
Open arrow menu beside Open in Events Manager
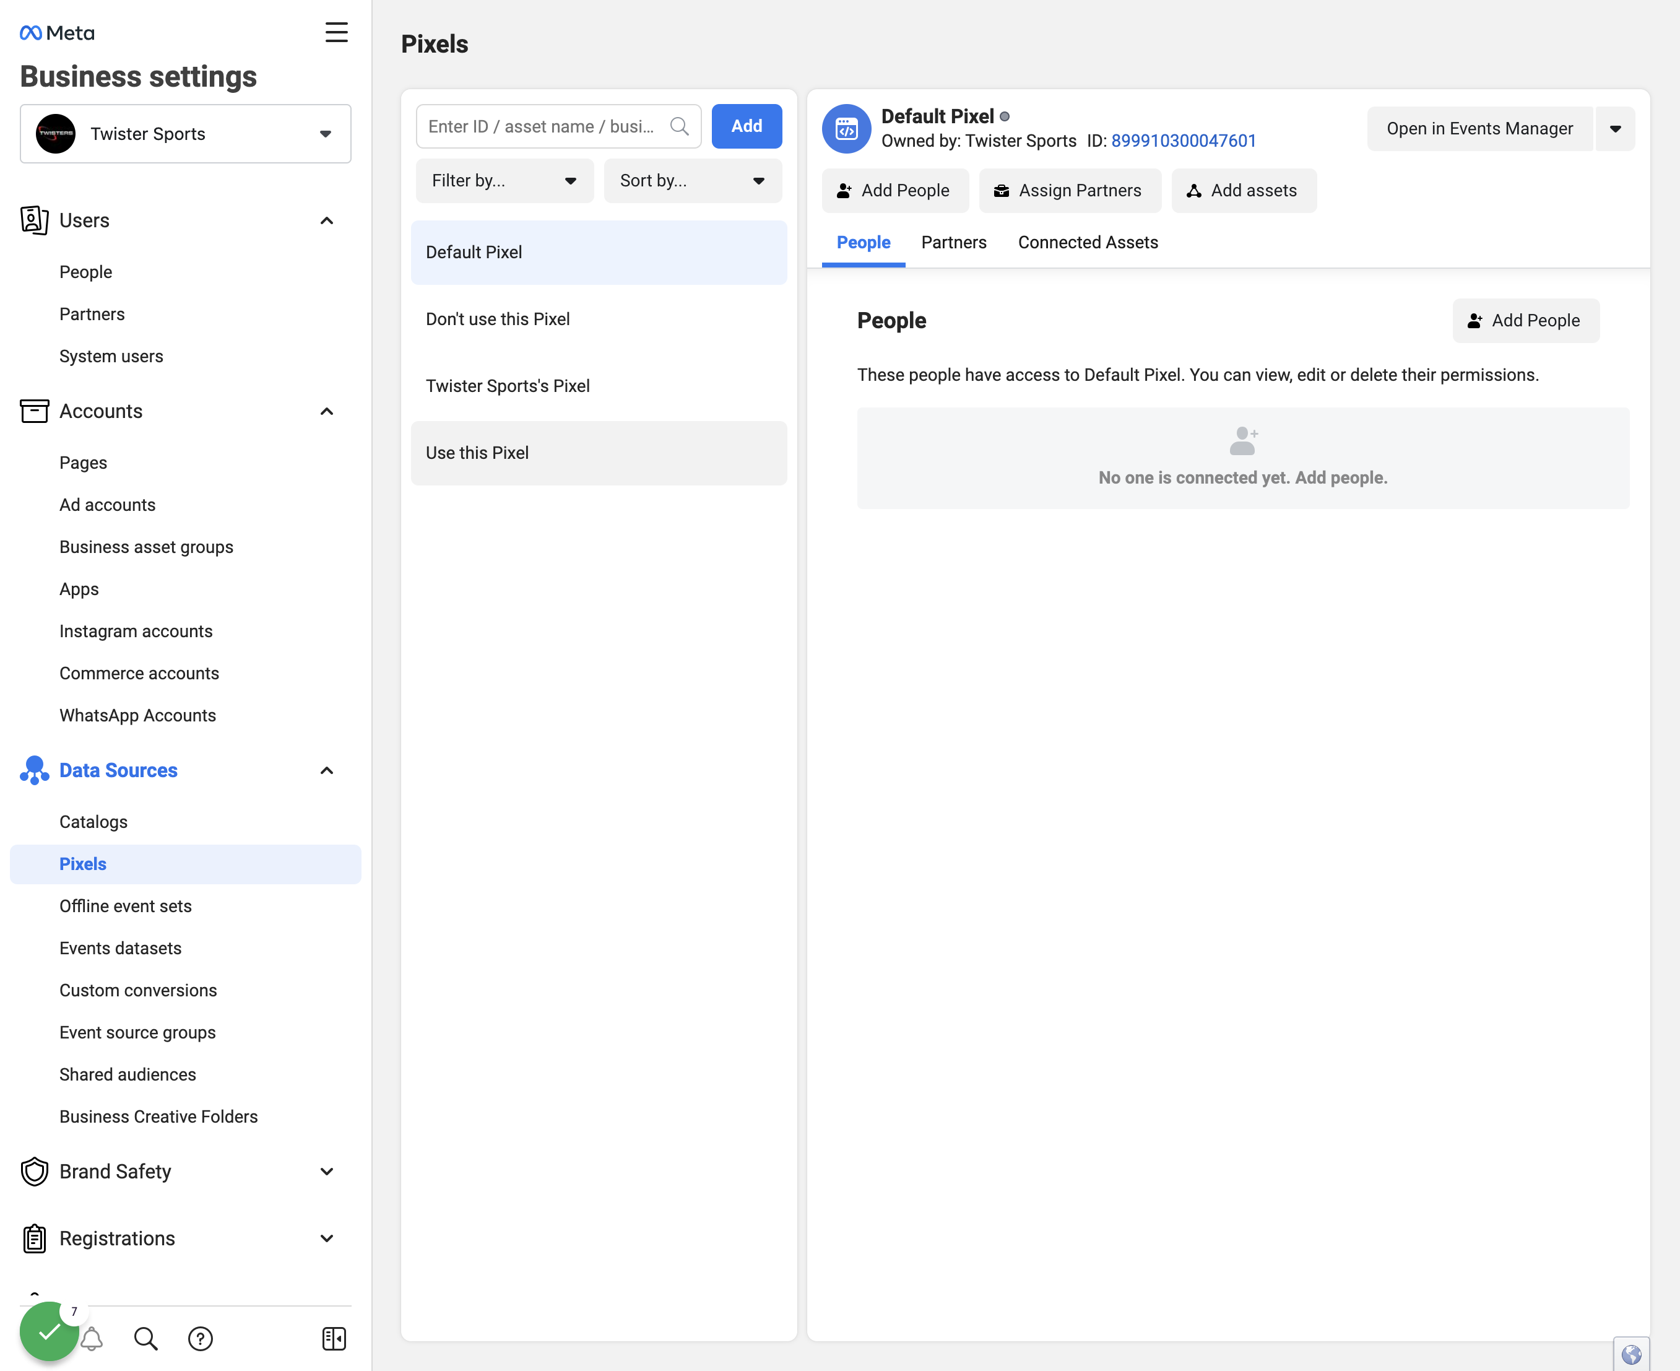click(x=1615, y=129)
